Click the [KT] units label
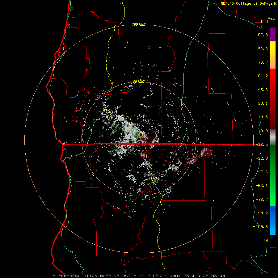 (x=264, y=21)
